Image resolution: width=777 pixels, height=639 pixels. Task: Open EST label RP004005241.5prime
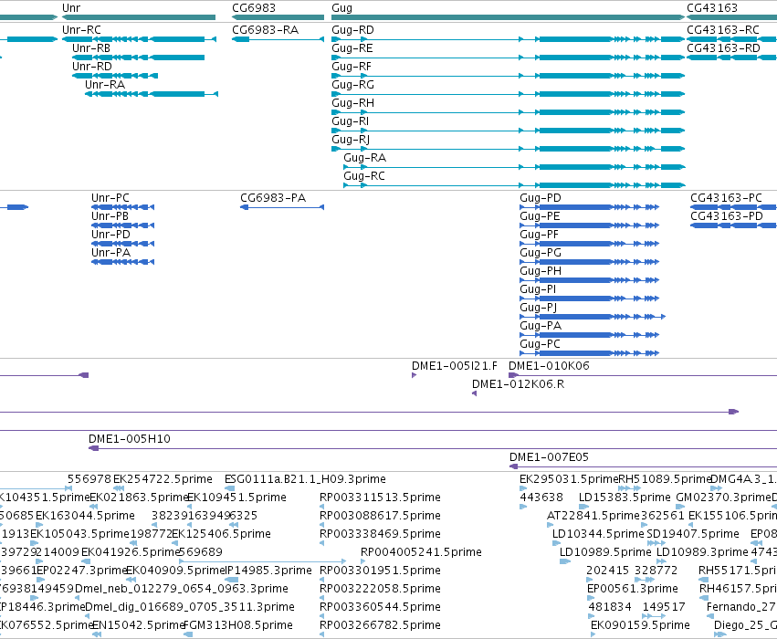(x=421, y=553)
